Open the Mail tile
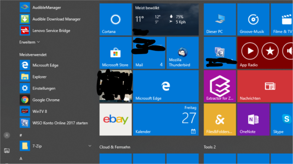The width and height of the screenshot is (293, 164). pos(149,53)
